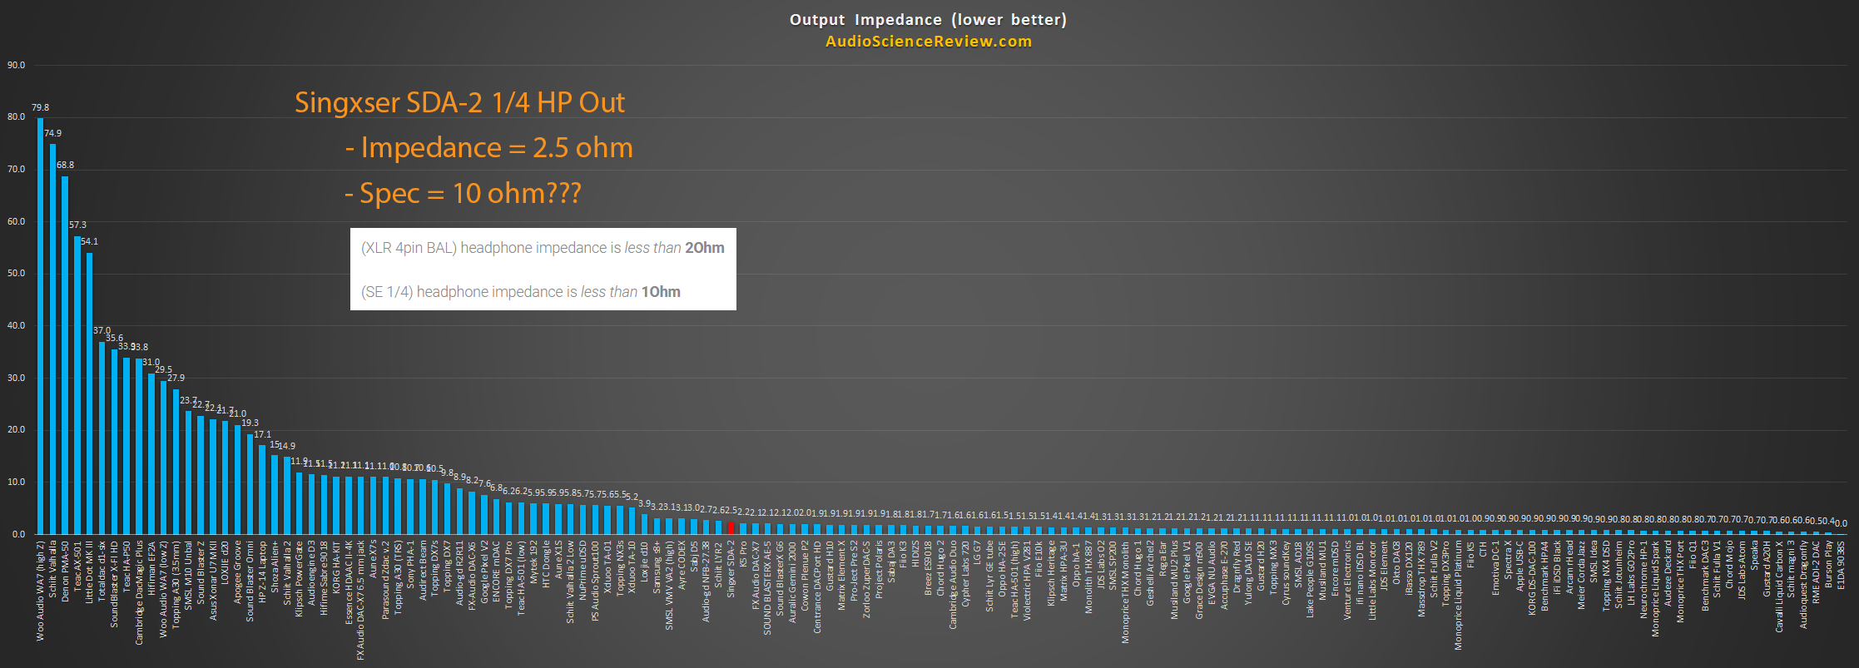Click the 50.0 y-axis tick label

[x=17, y=273]
